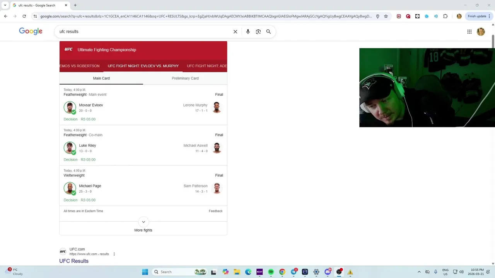Click the browser address bar URL
The height and width of the screenshot is (278, 495).
pyautogui.click(x=206, y=16)
